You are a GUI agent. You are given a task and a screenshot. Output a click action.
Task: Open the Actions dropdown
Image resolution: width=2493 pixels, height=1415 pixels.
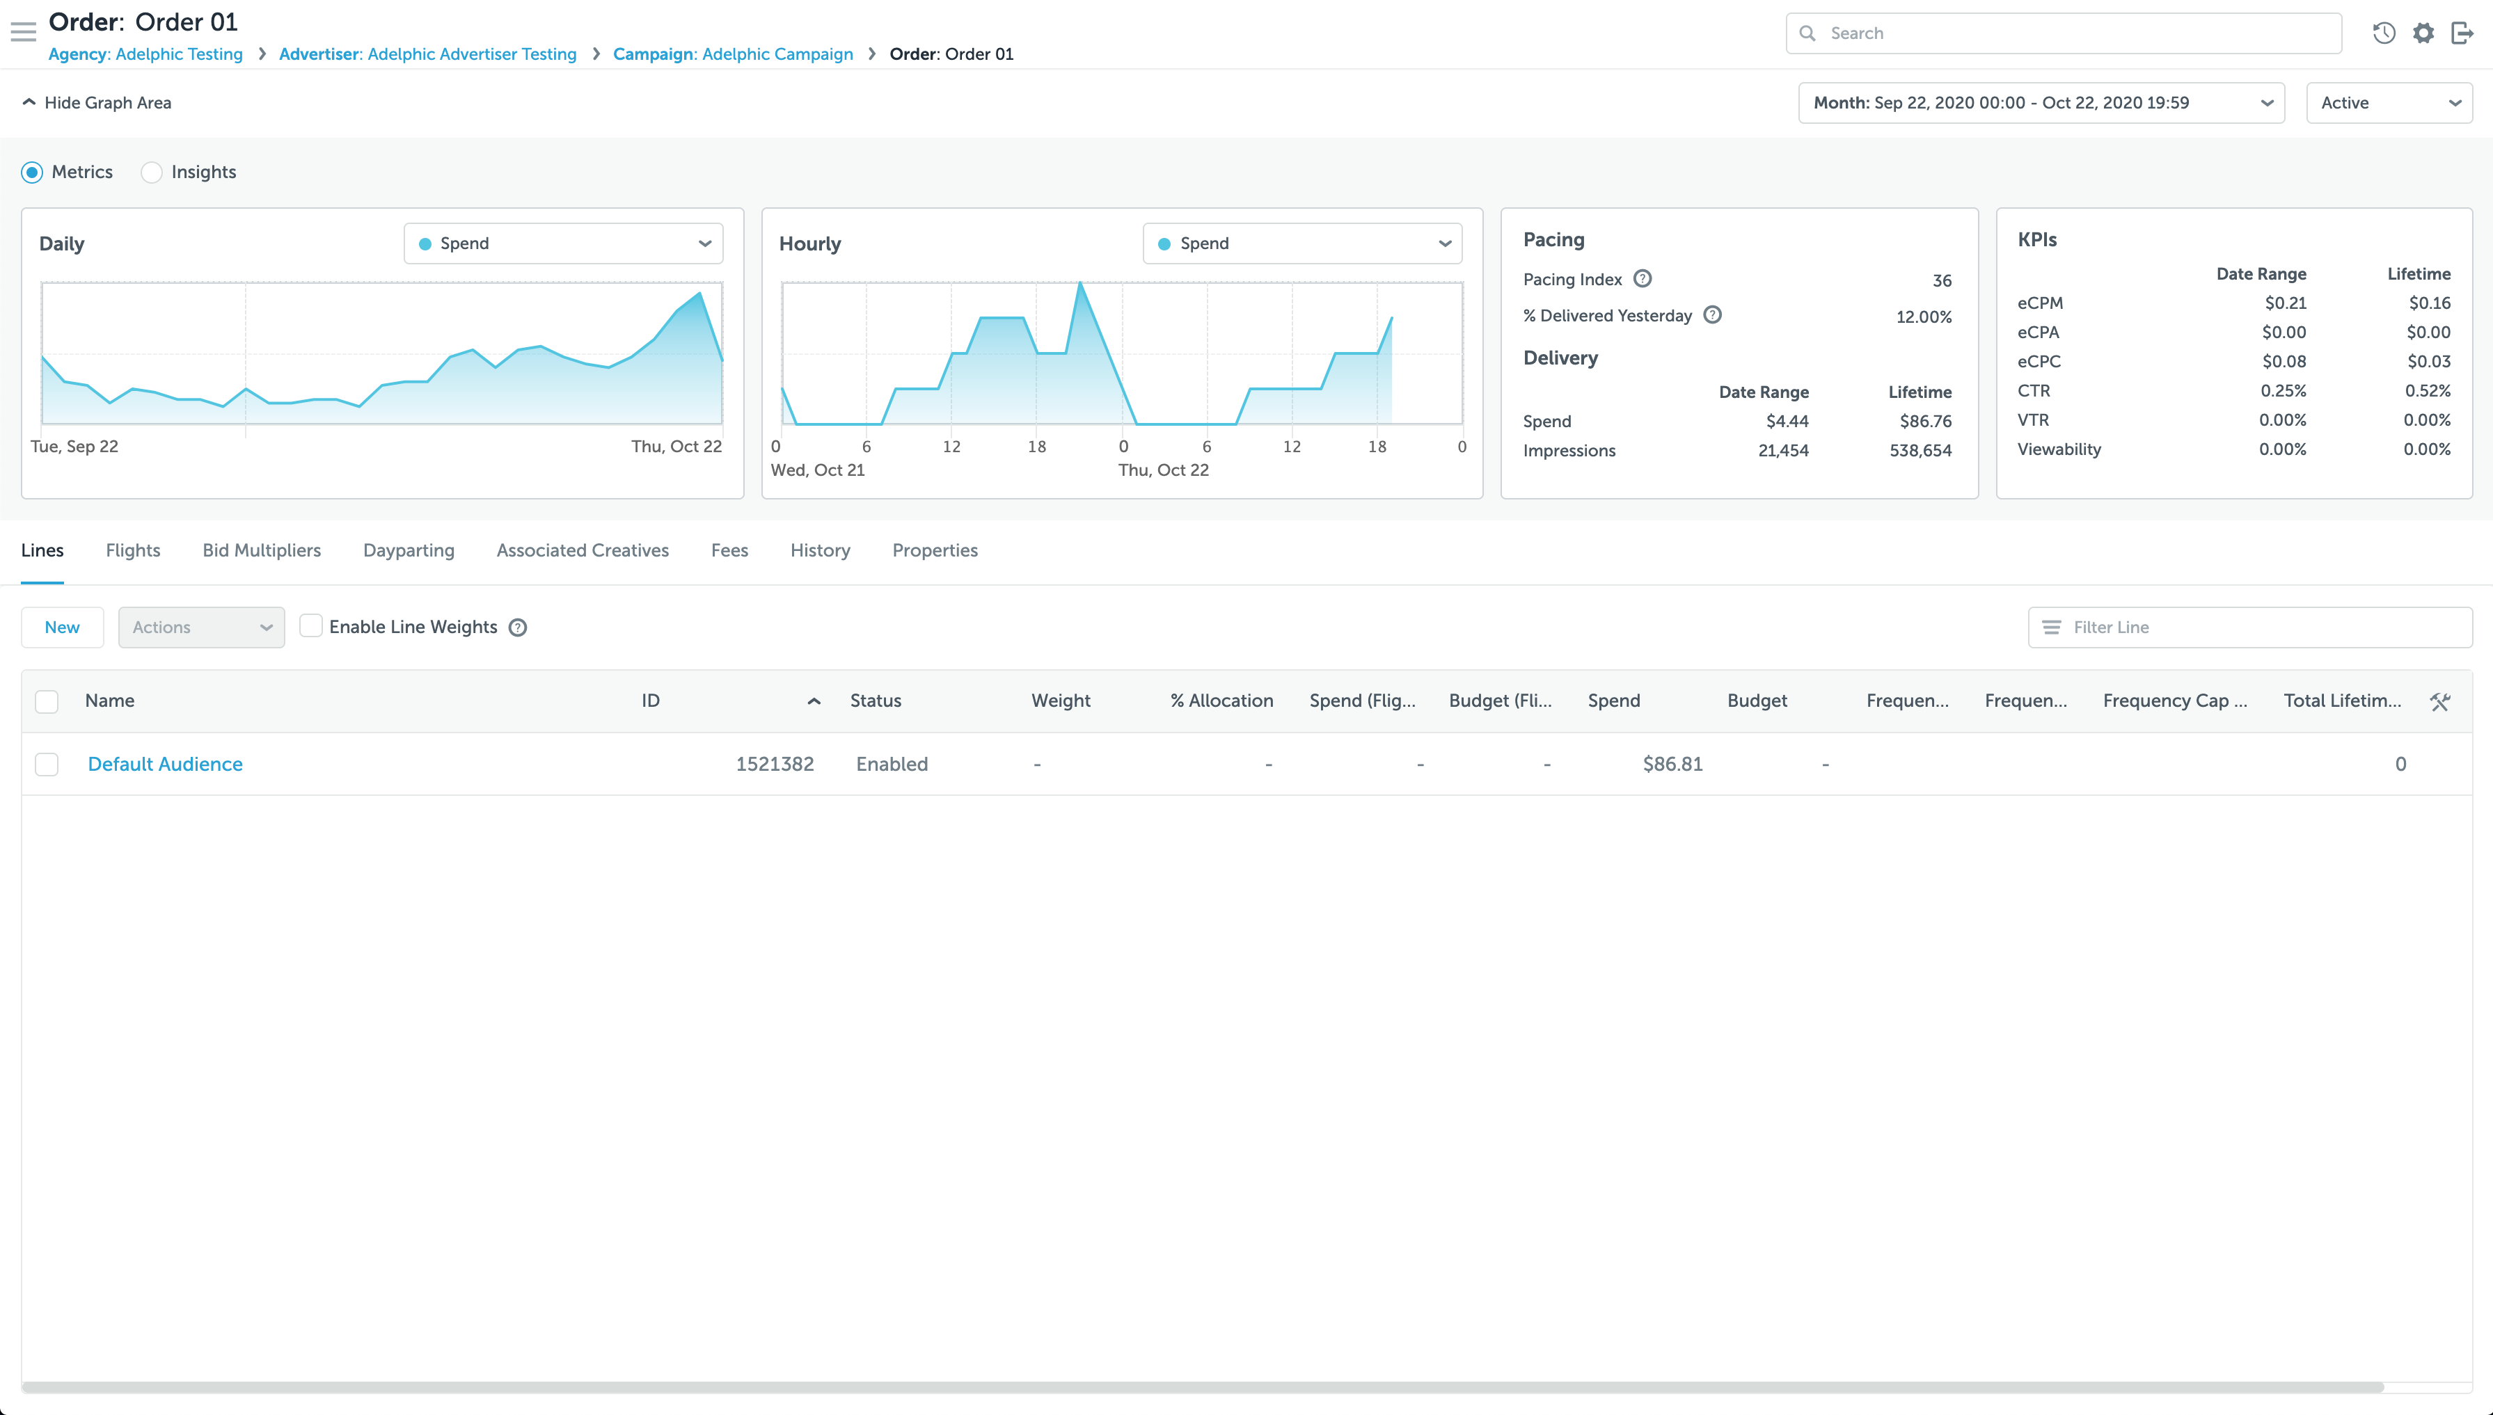pos(200,627)
